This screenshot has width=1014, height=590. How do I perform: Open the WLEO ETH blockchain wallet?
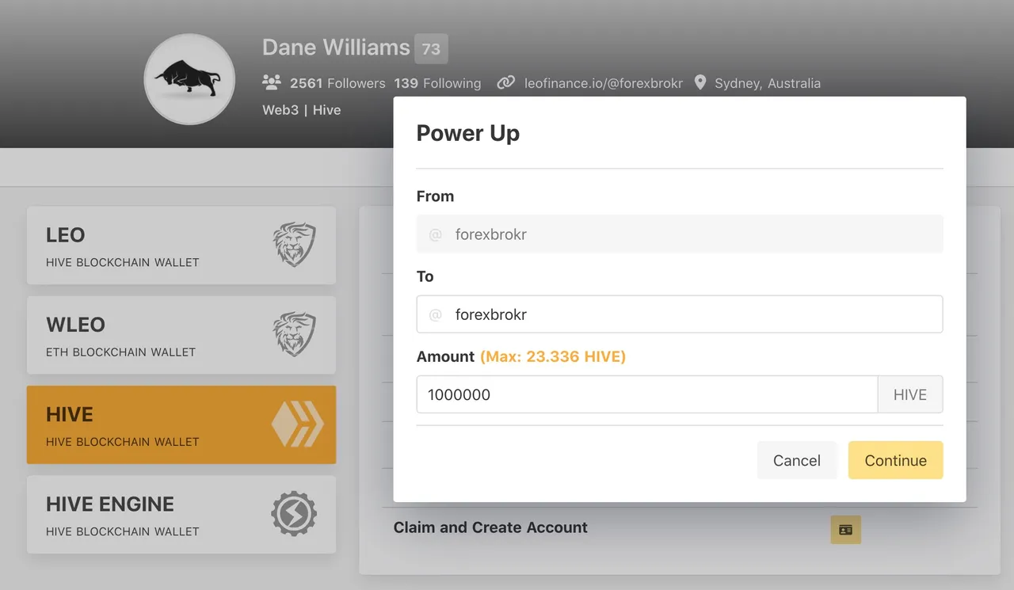click(x=181, y=335)
